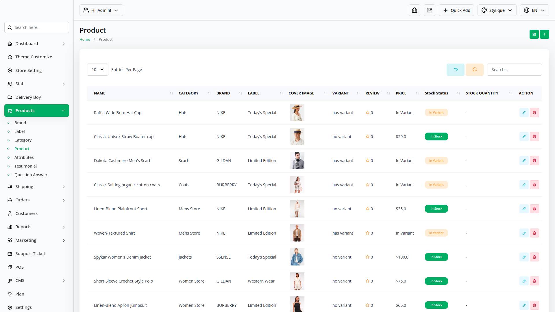Open the EN language dropdown

click(x=534, y=10)
